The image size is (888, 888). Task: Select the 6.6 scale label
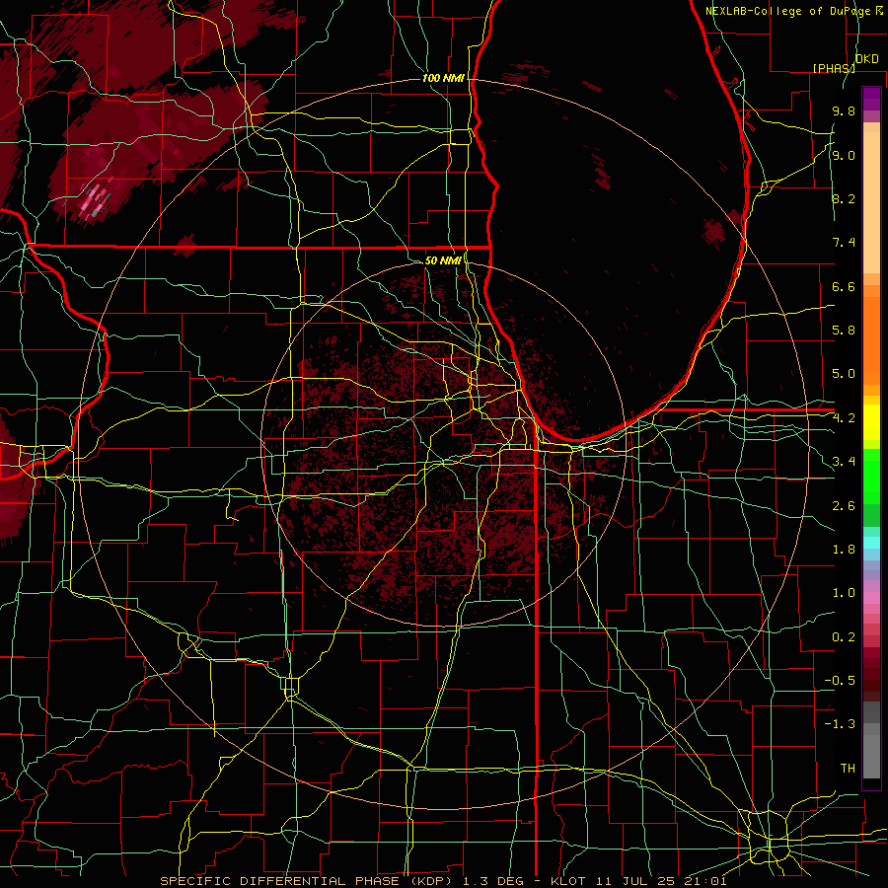pyautogui.click(x=844, y=286)
